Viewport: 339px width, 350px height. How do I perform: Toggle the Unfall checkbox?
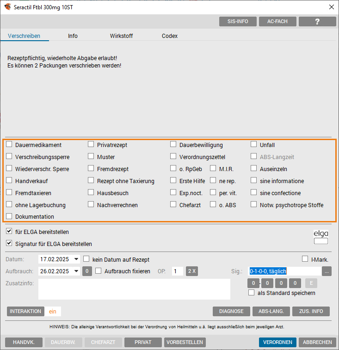(x=253, y=144)
